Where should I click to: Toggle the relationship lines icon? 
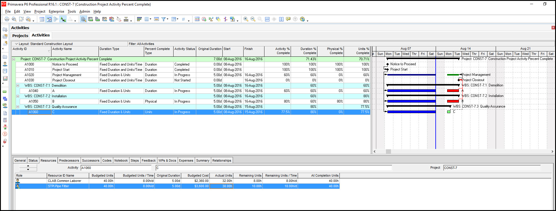point(63,19)
